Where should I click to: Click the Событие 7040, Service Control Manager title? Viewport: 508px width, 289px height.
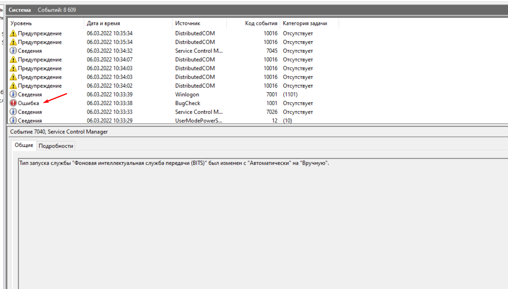pyautogui.click(x=59, y=132)
